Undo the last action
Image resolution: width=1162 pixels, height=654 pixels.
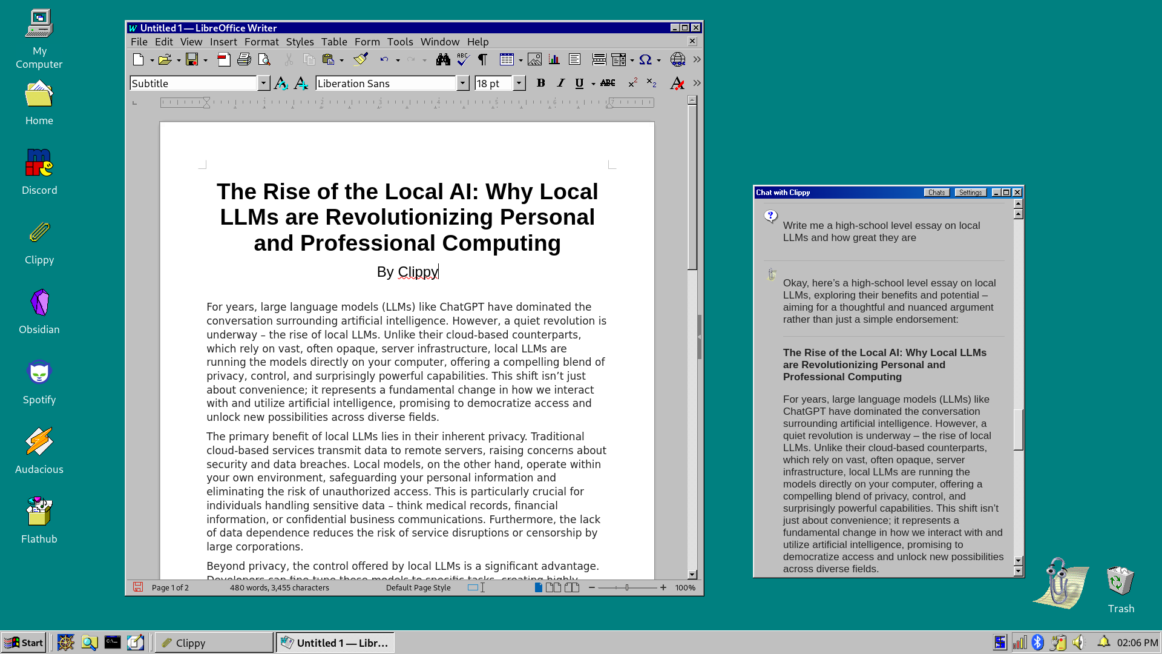pyautogui.click(x=384, y=59)
